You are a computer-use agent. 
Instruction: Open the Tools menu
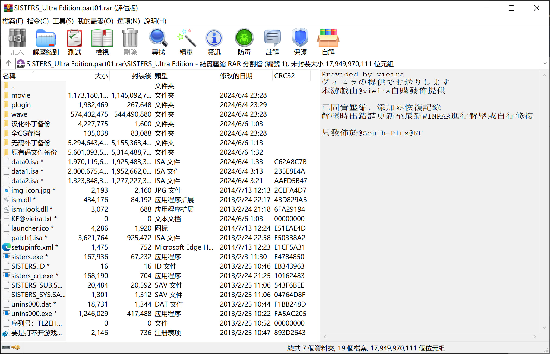pyautogui.click(x=63, y=21)
